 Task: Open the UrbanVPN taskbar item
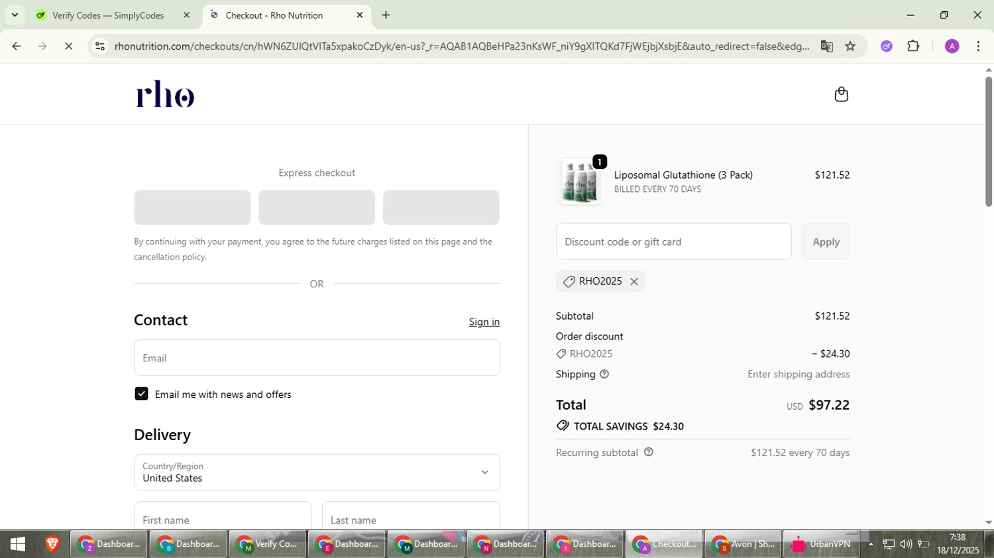coord(822,544)
